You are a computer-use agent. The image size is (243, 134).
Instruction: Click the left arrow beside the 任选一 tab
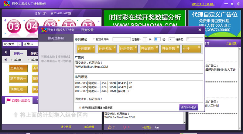5,52
